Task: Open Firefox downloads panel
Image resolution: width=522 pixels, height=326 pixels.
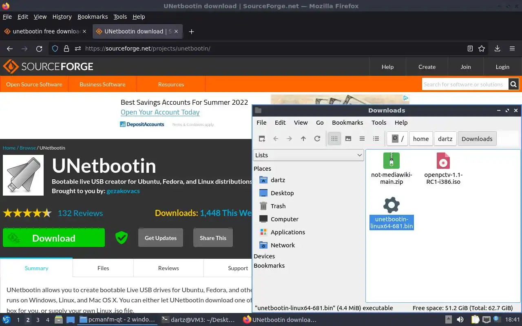Action: point(498,48)
